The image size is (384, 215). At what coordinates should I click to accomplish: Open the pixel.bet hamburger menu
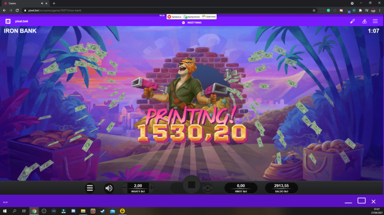point(375,21)
